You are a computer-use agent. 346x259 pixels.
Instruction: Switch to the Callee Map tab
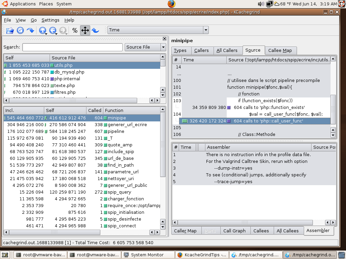pyautogui.click(x=280, y=51)
